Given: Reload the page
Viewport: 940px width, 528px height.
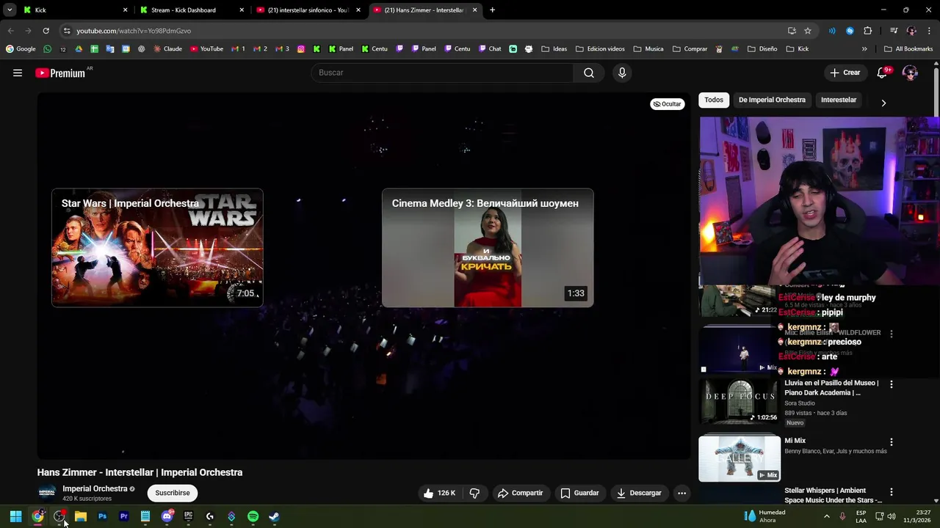Looking at the screenshot, I should click(x=46, y=31).
